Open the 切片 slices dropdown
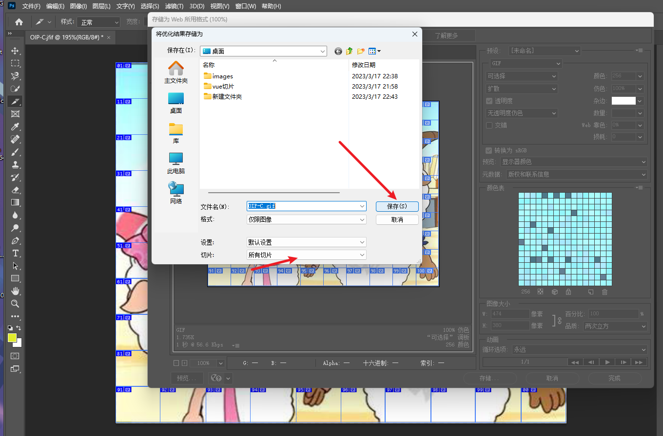 pos(307,255)
